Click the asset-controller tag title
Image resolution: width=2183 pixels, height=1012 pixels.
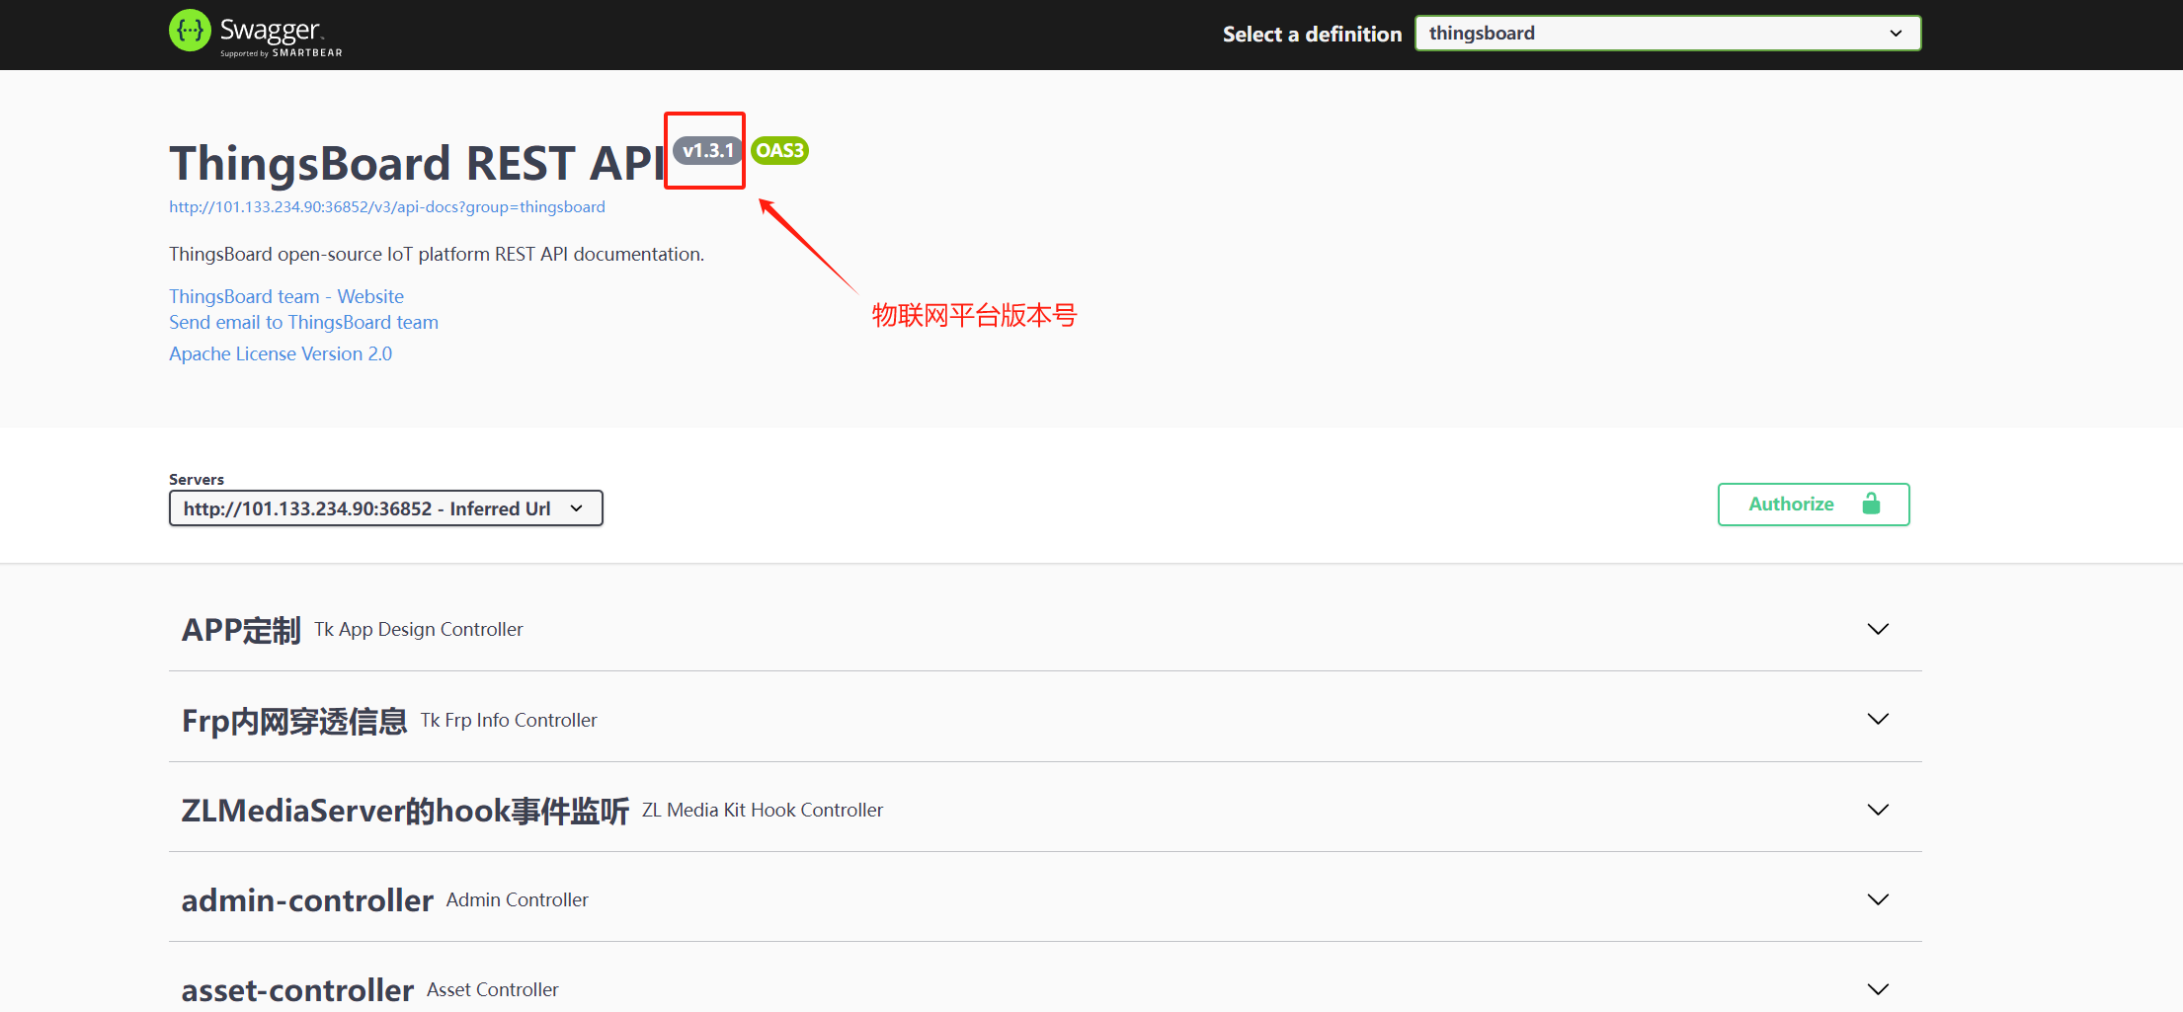click(x=297, y=990)
